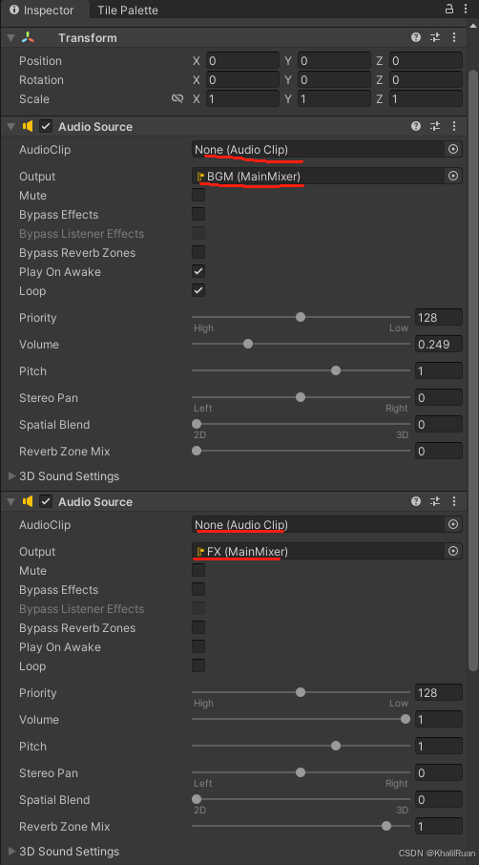Click the BGM source Priority field 128
The height and width of the screenshot is (865, 479).
[x=439, y=317]
